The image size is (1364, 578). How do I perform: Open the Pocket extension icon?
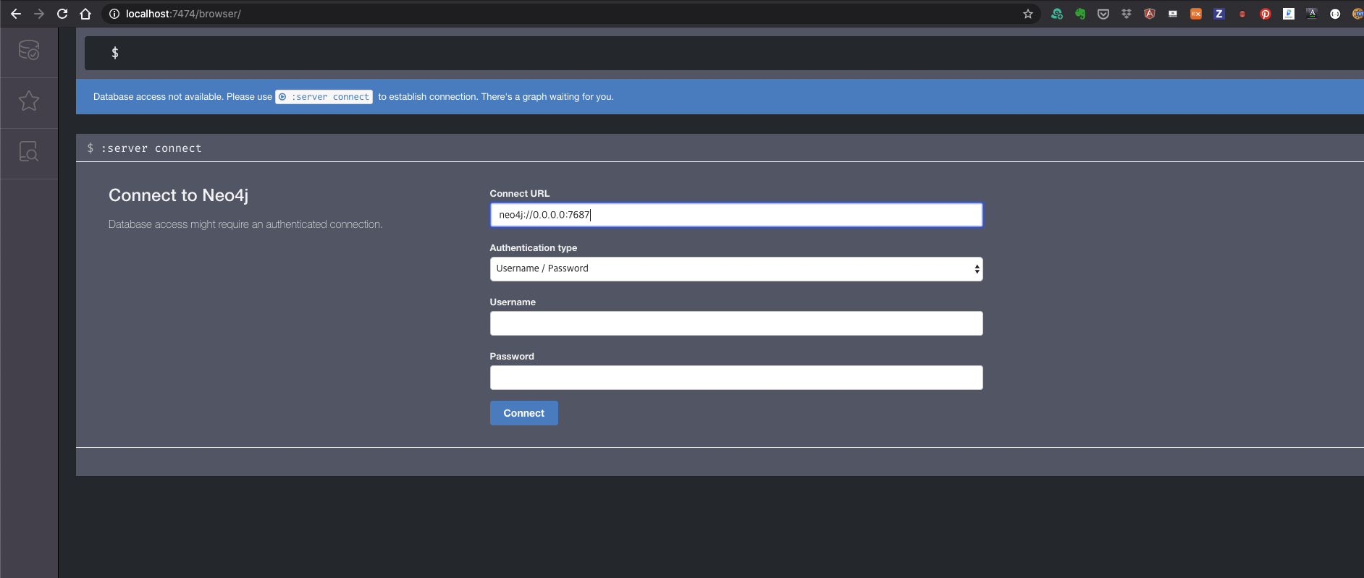pyautogui.click(x=1103, y=14)
